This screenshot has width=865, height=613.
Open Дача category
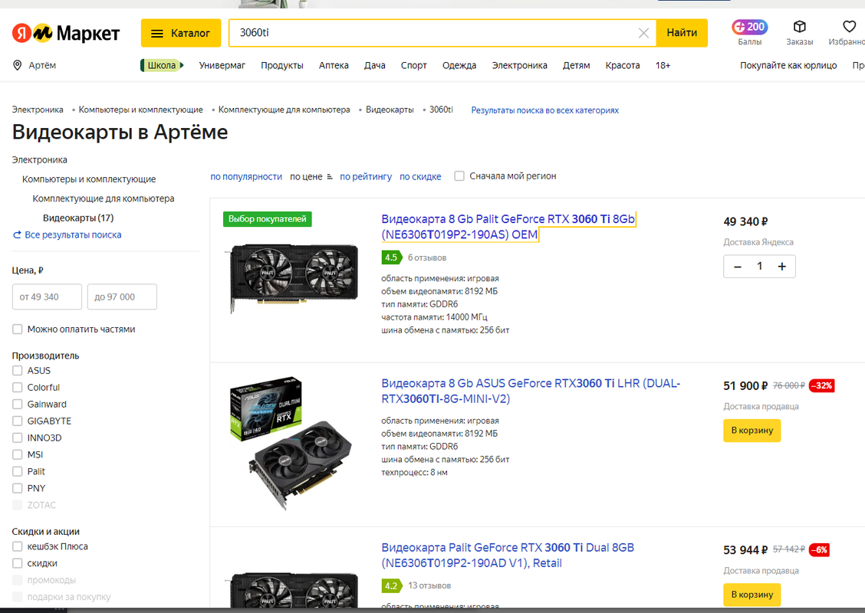click(374, 66)
